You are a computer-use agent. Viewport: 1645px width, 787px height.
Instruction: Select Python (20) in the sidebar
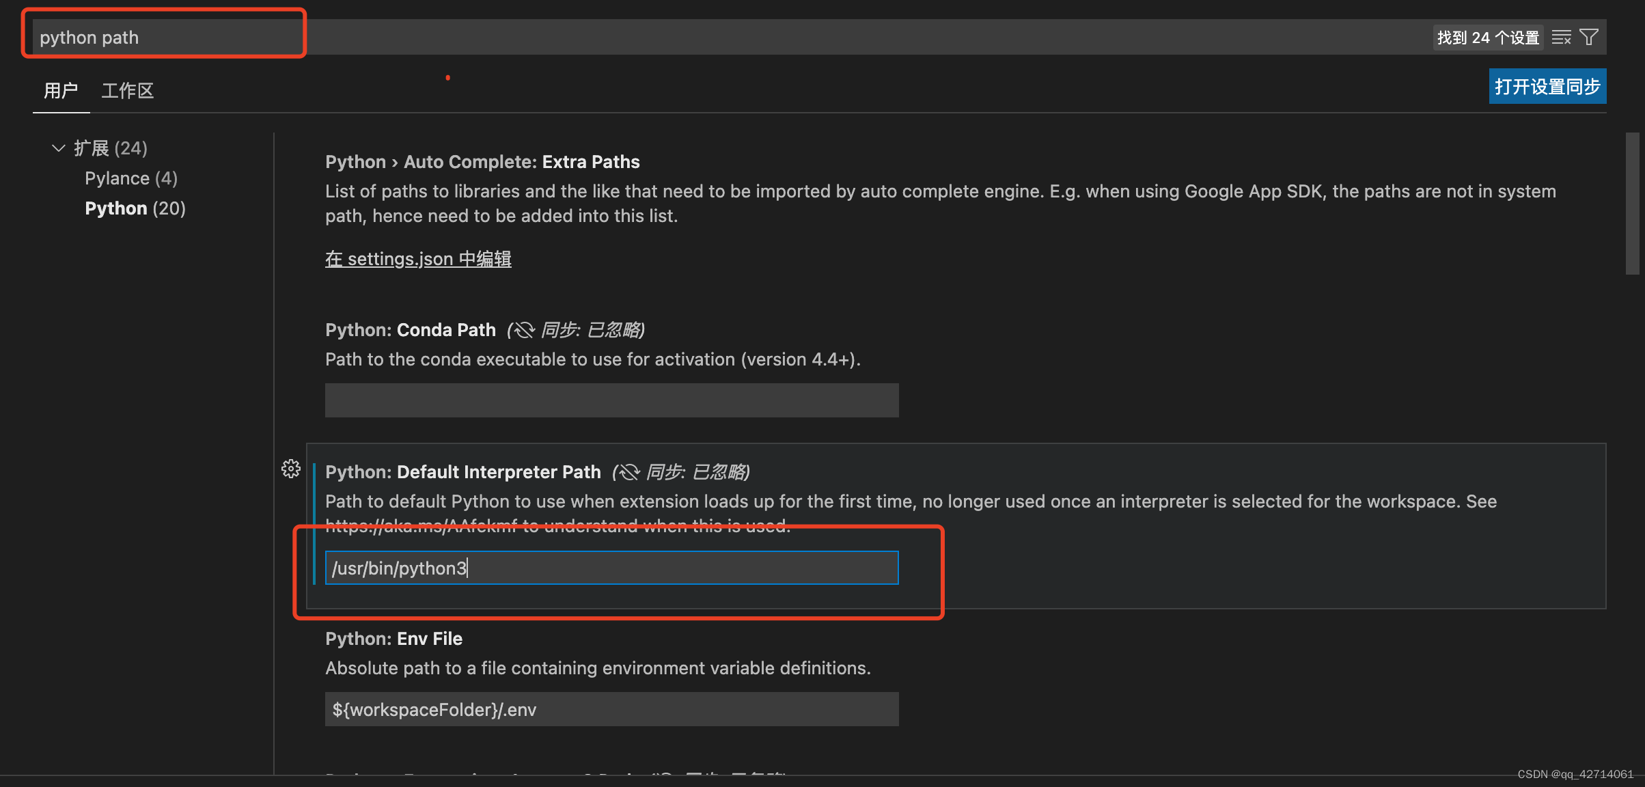[x=135, y=208]
